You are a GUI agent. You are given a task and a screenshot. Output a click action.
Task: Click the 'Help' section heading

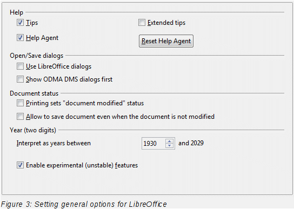point(17,12)
